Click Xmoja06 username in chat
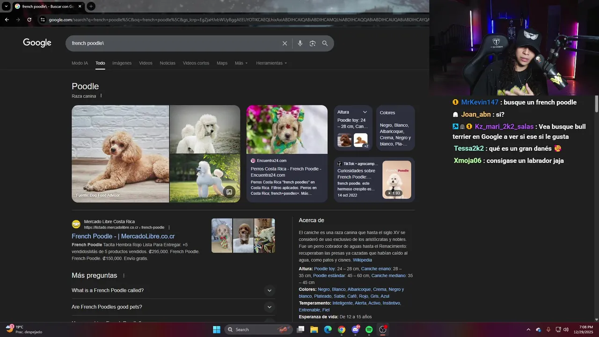Screen dimensions: 599x337 tap(468, 161)
